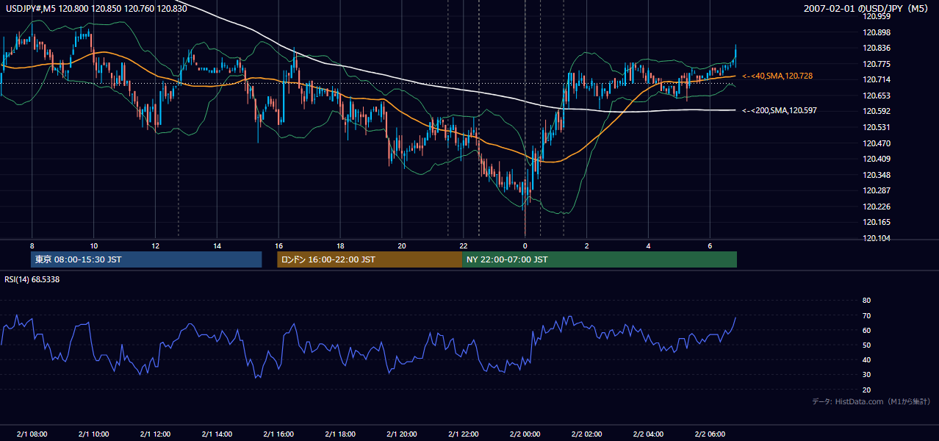The image size is (939, 441).
Task: Click RSI scale level 70
Action: pos(866,315)
